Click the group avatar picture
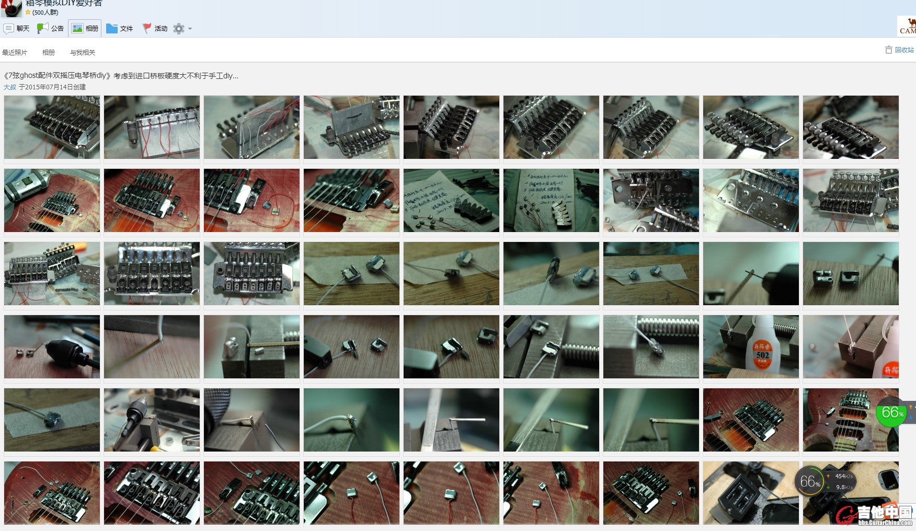The height and width of the screenshot is (531, 916). (x=11, y=7)
